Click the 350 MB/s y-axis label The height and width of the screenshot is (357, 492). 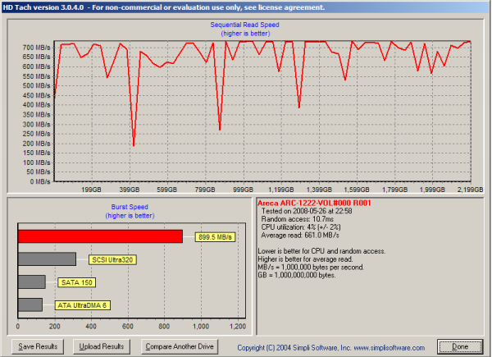(x=36, y=115)
